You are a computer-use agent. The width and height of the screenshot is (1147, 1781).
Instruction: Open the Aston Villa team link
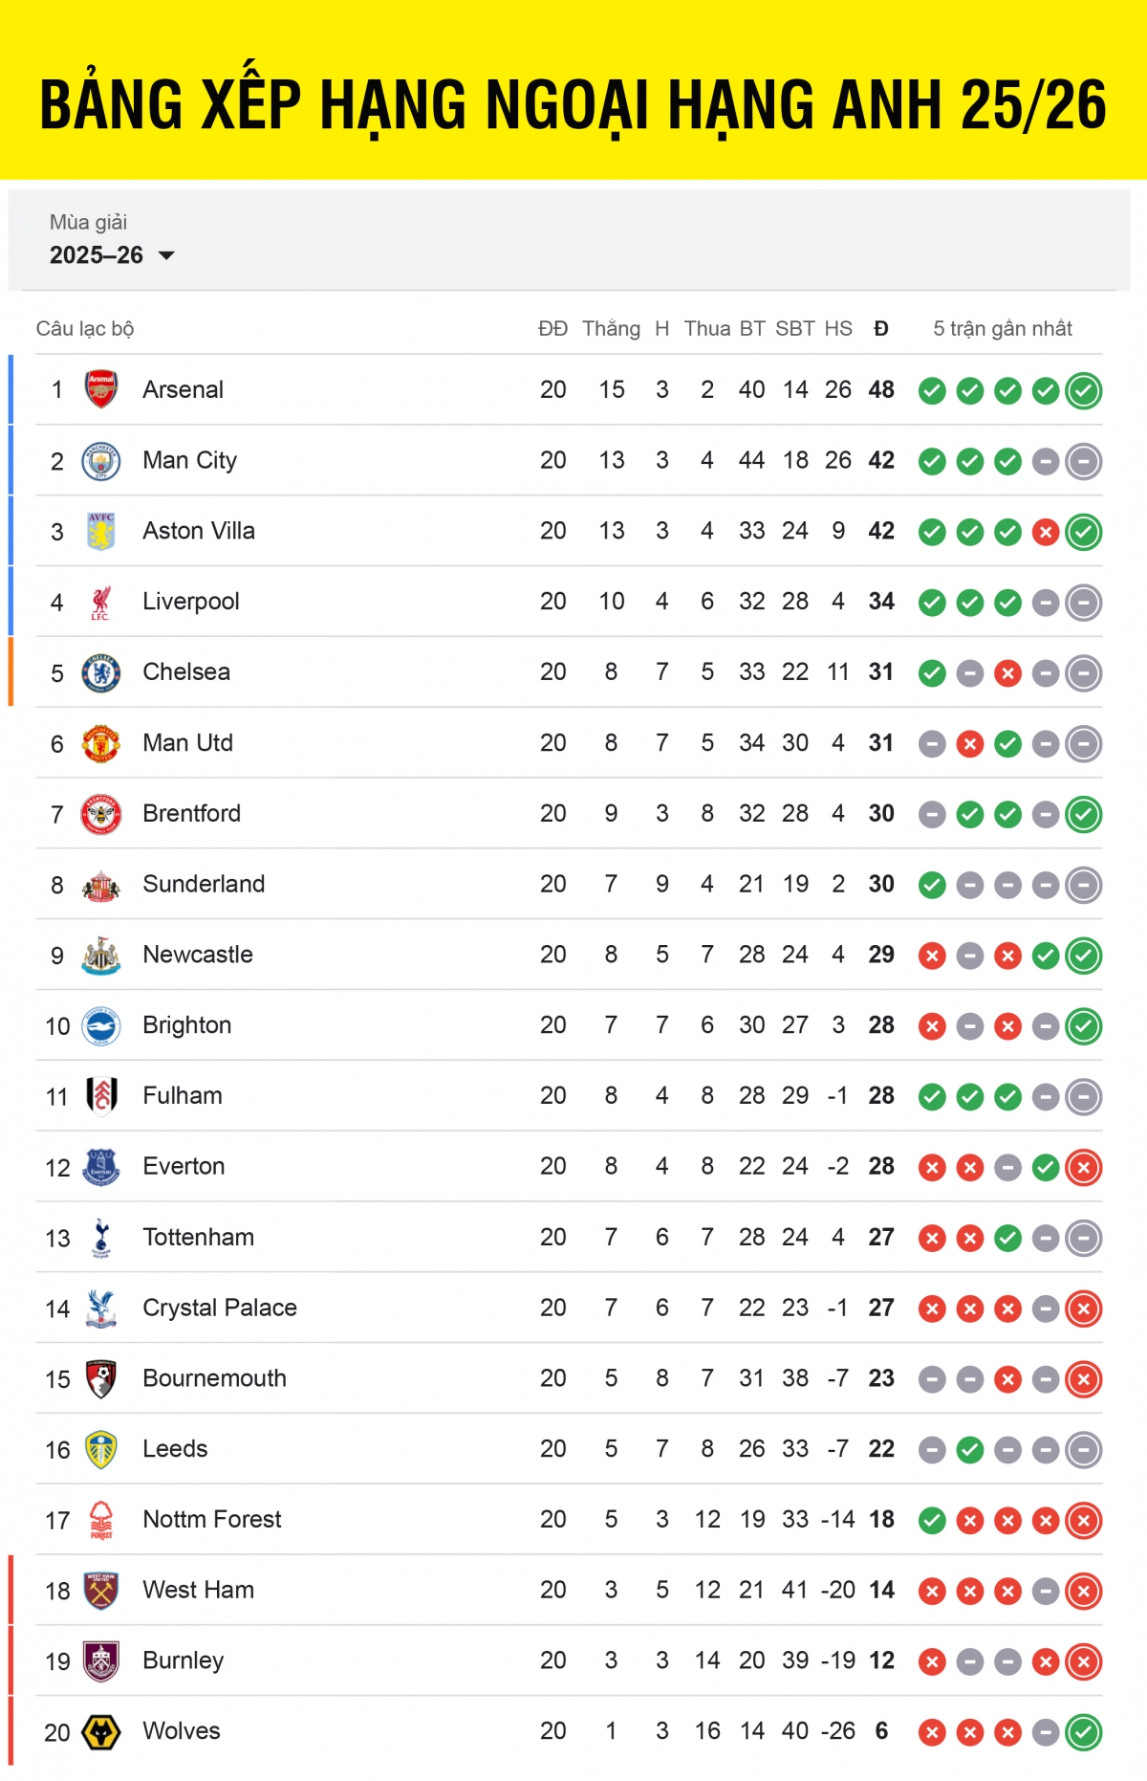(199, 531)
